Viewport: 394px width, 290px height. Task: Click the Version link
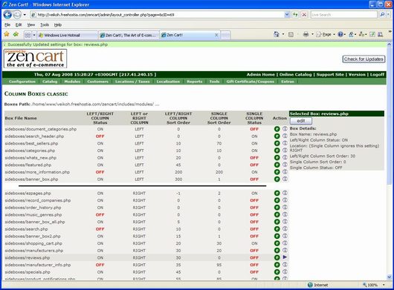357,74
